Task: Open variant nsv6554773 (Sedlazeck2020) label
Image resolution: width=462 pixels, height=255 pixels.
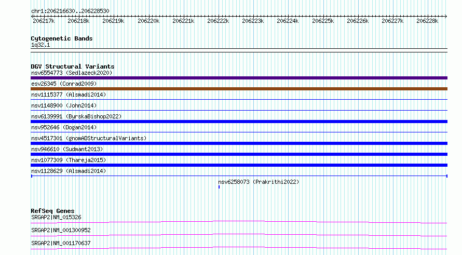Action: 72,73
